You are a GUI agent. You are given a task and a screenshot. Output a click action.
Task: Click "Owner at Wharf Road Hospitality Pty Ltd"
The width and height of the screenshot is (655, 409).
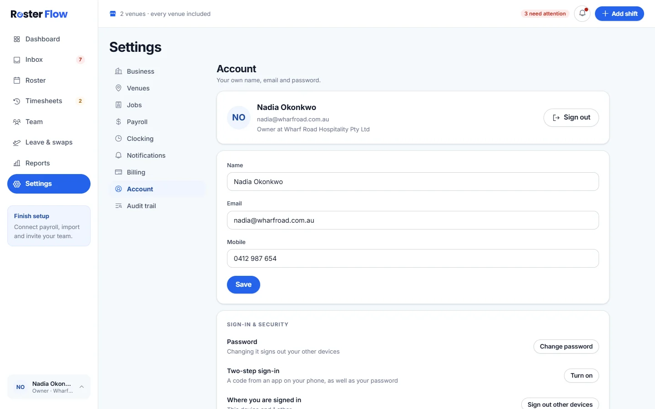point(313,130)
